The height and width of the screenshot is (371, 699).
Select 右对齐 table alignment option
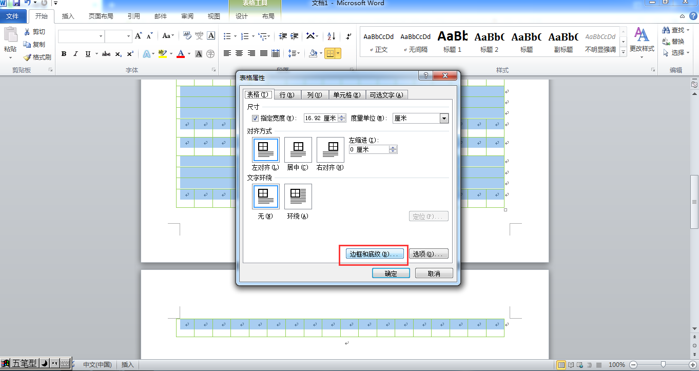(330, 150)
